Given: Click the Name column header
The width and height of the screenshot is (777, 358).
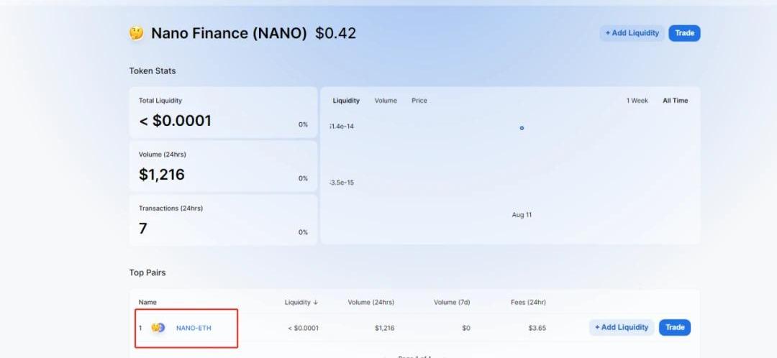Looking at the screenshot, I should pyautogui.click(x=147, y=302).
